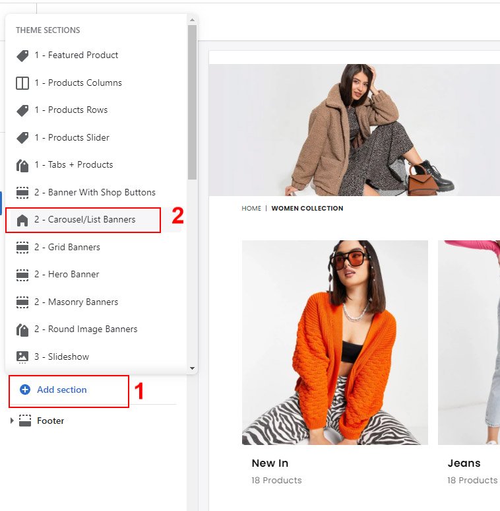Click the tag icon beside Products Slider
Image resolution: width=500 pixels, height=511 pixels.
point(22,138)
